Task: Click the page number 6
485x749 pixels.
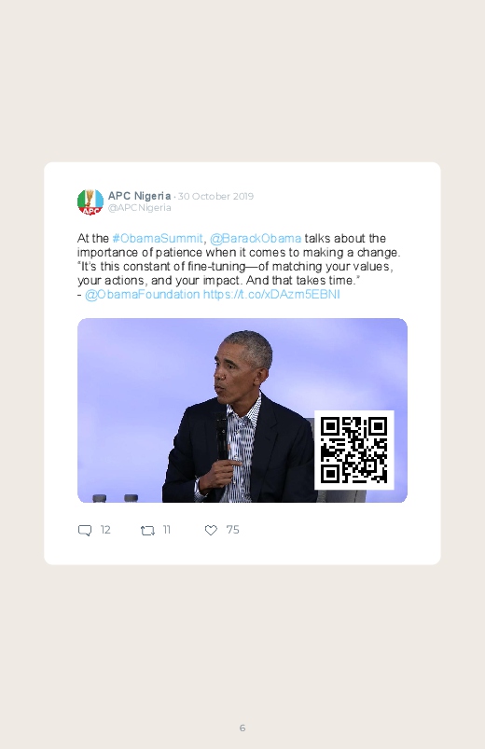Action: pyautogui.click(x=242, y=728)
